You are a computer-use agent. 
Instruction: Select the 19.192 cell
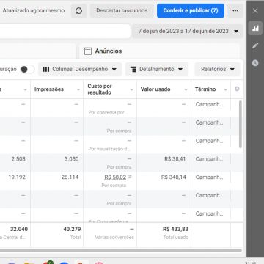tap(17, 177)
